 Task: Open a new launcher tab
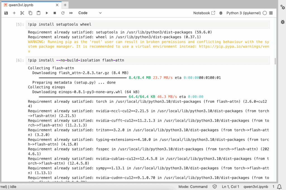click(x=65, y=5)
